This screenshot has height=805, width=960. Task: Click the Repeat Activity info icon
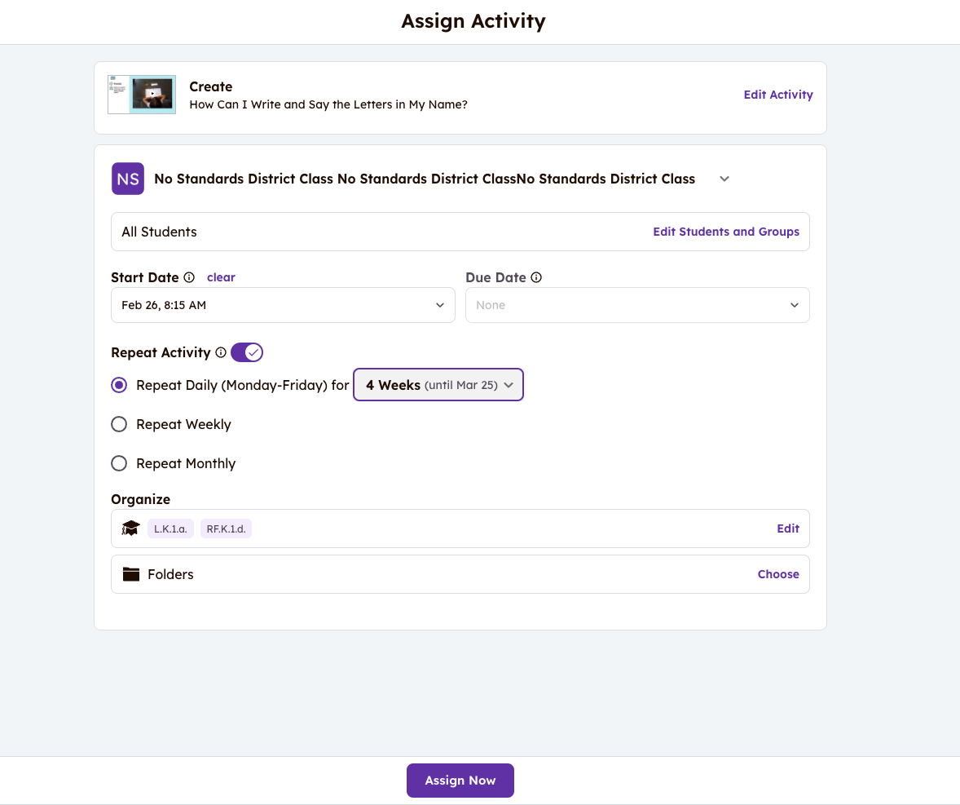coord(220,352)
